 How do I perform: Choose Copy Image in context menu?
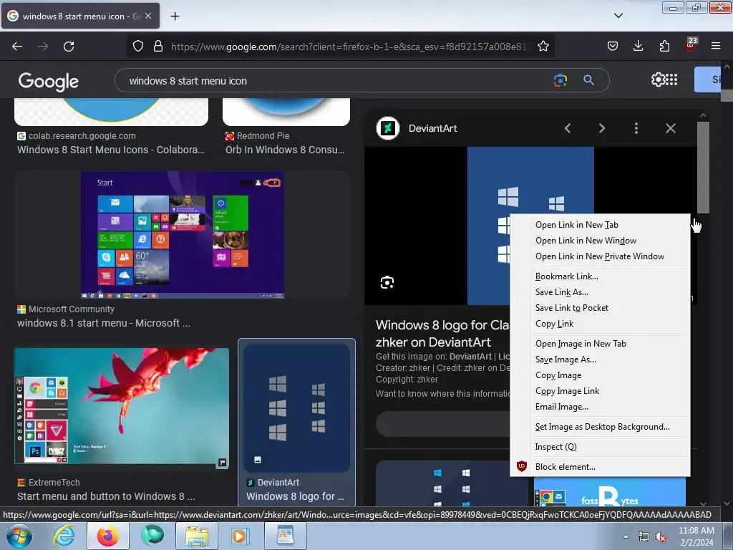tap(601, 375)
